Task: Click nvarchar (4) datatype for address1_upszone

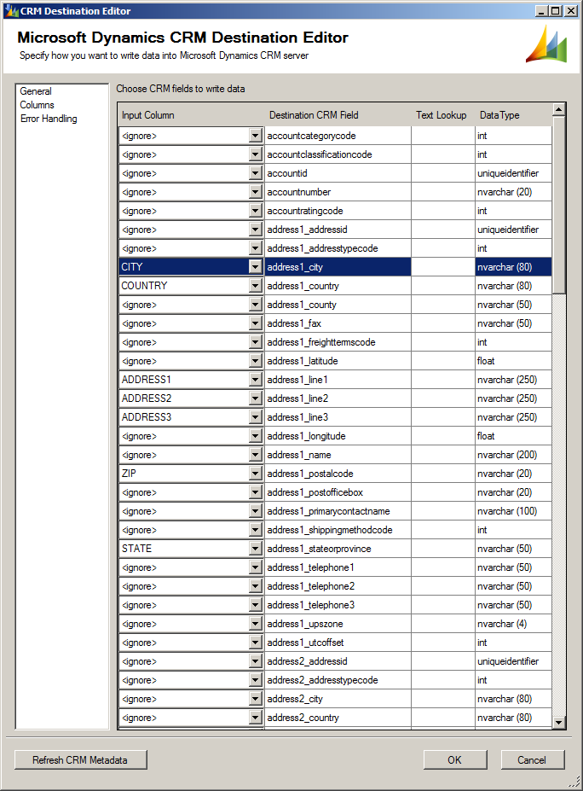Action: pos(513,624)
